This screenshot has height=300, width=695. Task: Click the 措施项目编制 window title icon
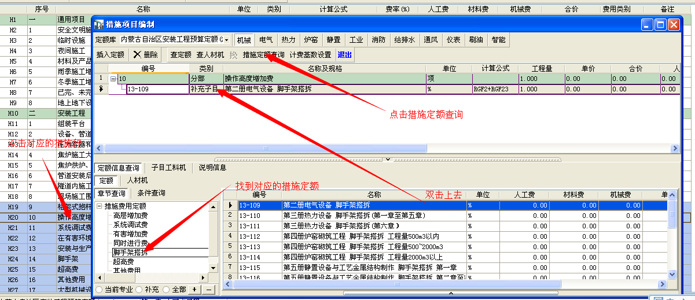[99, 24]
